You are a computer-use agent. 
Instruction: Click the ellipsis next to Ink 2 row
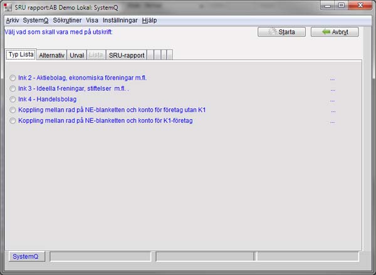coord(332,78)
